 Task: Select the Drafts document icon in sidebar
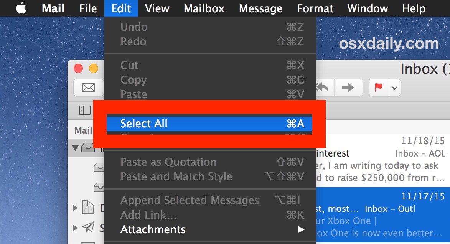[x=88, y=208]
